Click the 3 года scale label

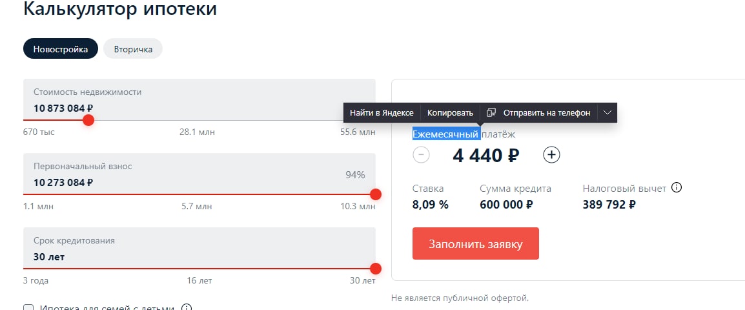pos(36,280)
